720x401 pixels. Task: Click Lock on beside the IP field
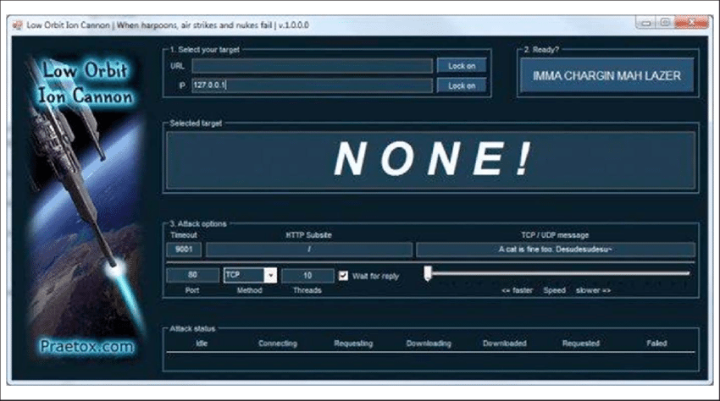(462, 85)
